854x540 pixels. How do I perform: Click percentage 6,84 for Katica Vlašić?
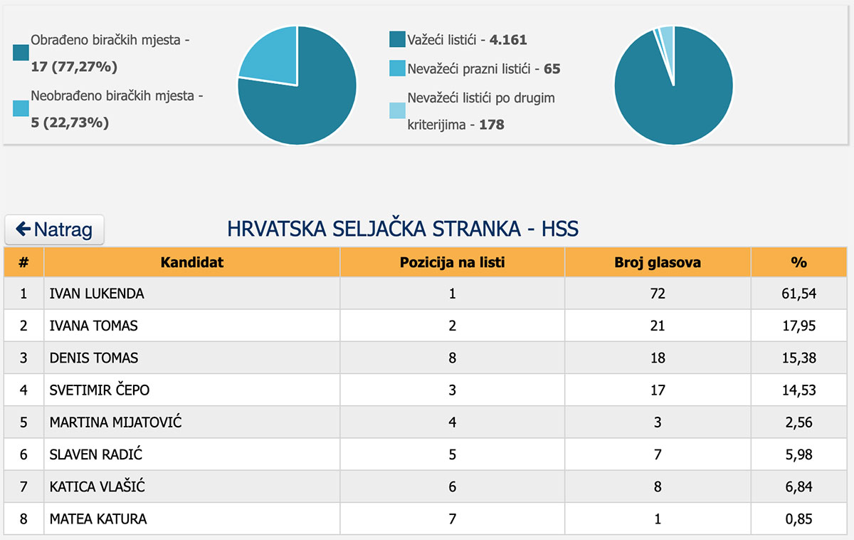click(x=798, y=487)
